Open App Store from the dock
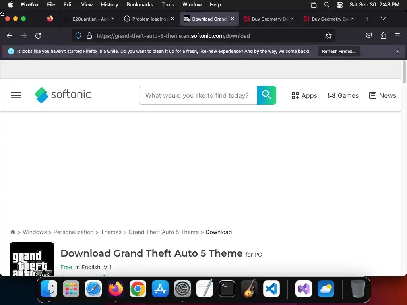Screen dimensions: 407x305 click(x=160, y=289)
